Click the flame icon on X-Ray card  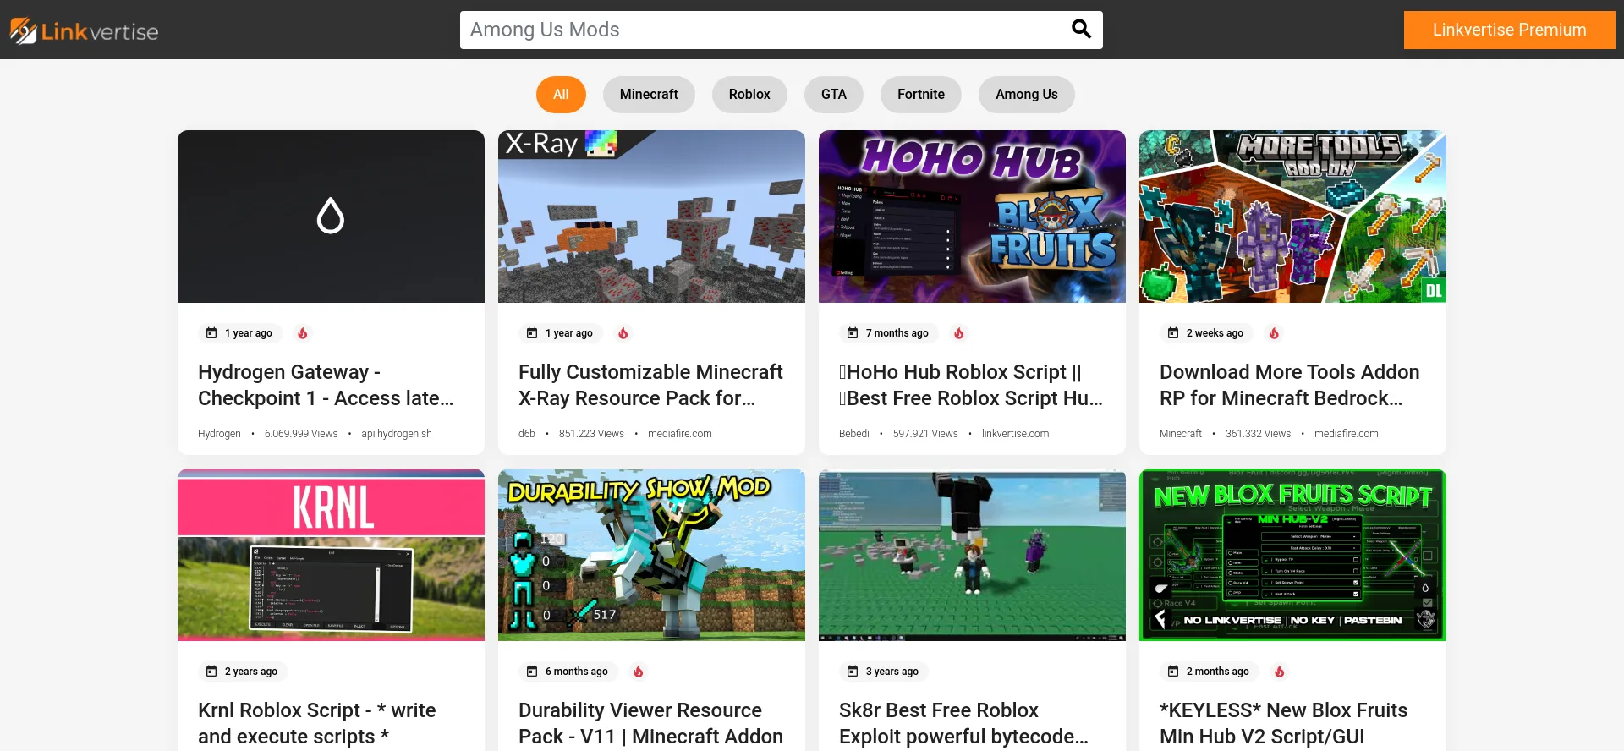[x=623, y=333]
